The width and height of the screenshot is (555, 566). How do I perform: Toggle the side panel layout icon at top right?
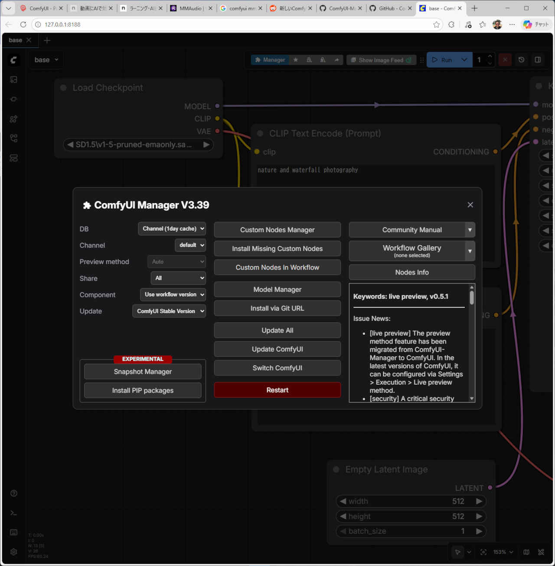point(538,60)
